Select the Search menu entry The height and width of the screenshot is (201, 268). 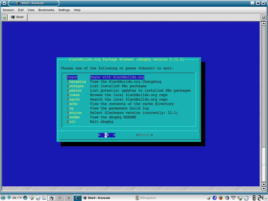coord(73,99)
